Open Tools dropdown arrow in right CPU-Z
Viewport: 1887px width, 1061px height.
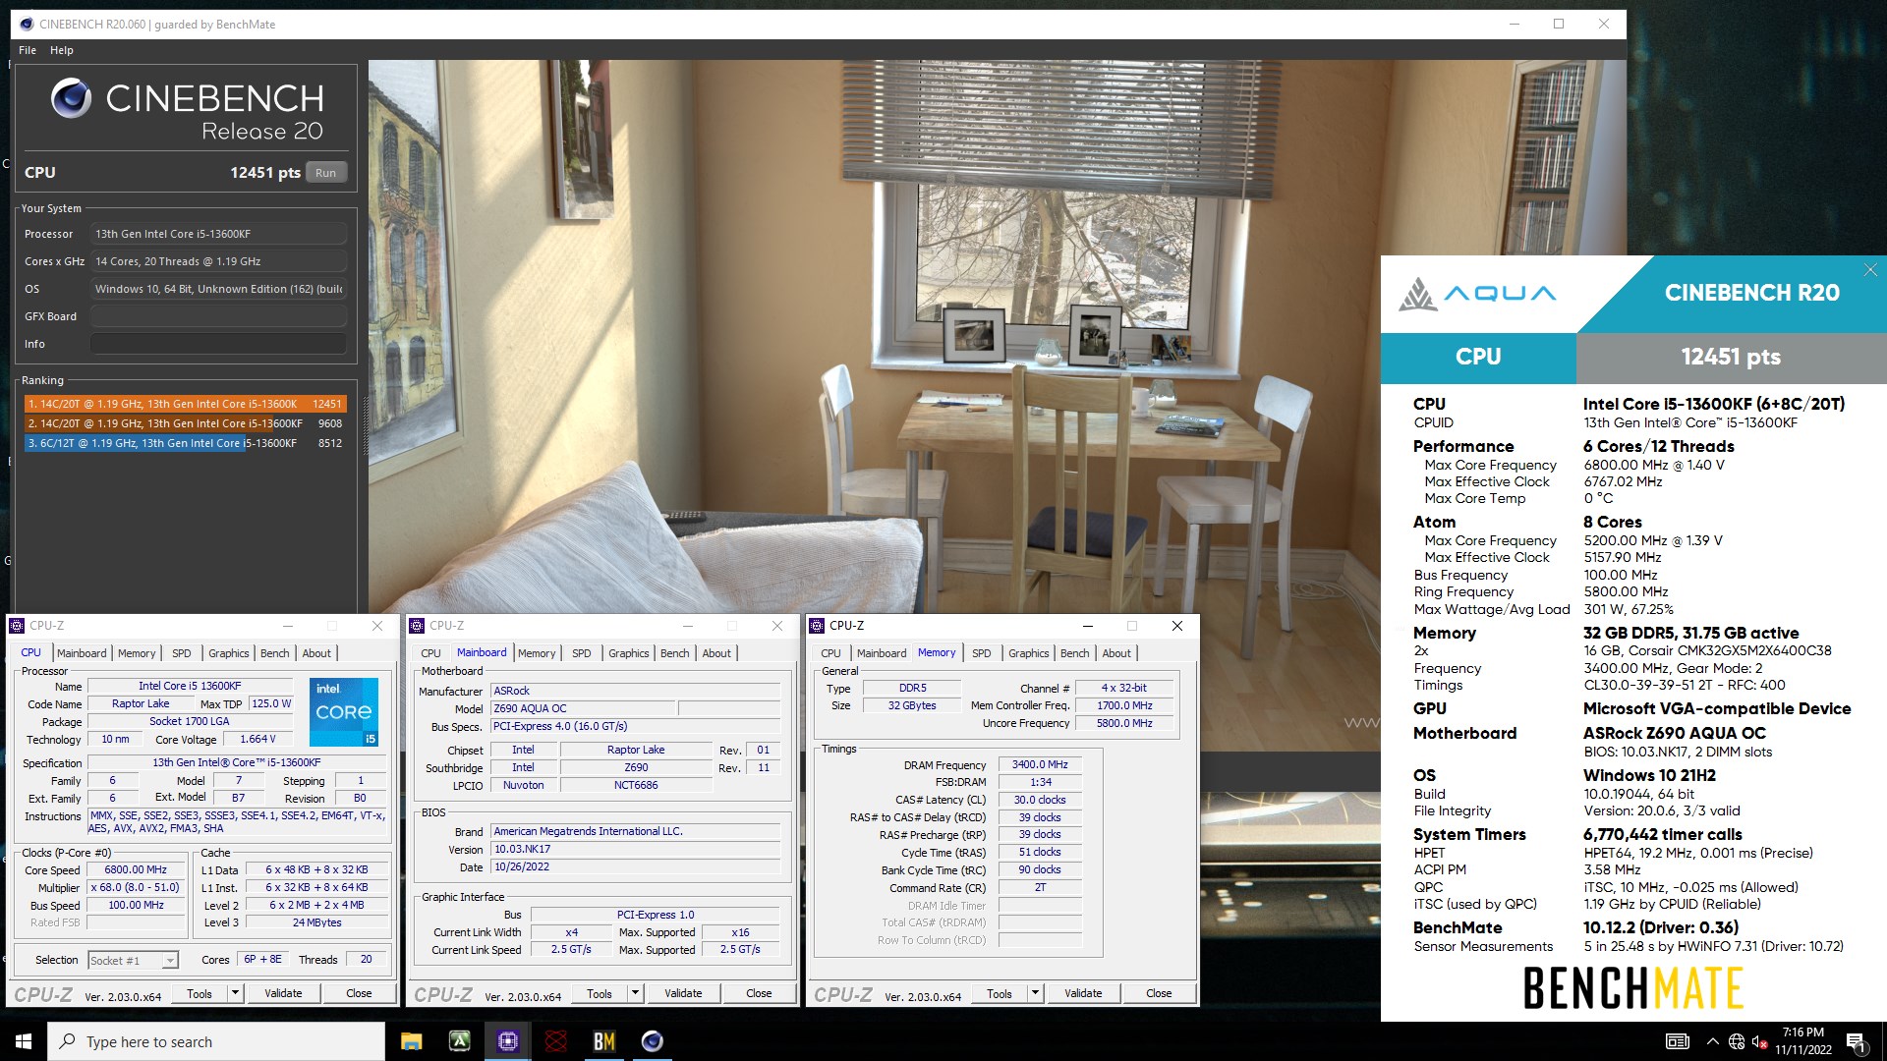[1035, 993]
